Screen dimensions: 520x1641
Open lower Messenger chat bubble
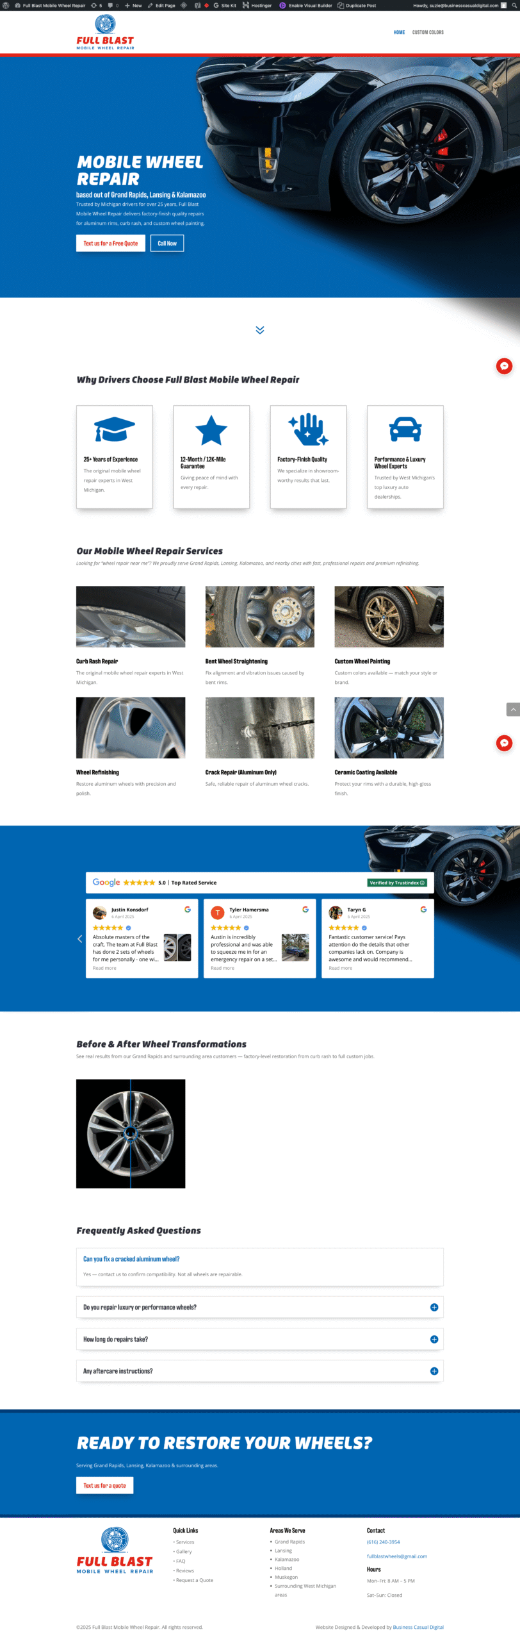tap(504, 743)
